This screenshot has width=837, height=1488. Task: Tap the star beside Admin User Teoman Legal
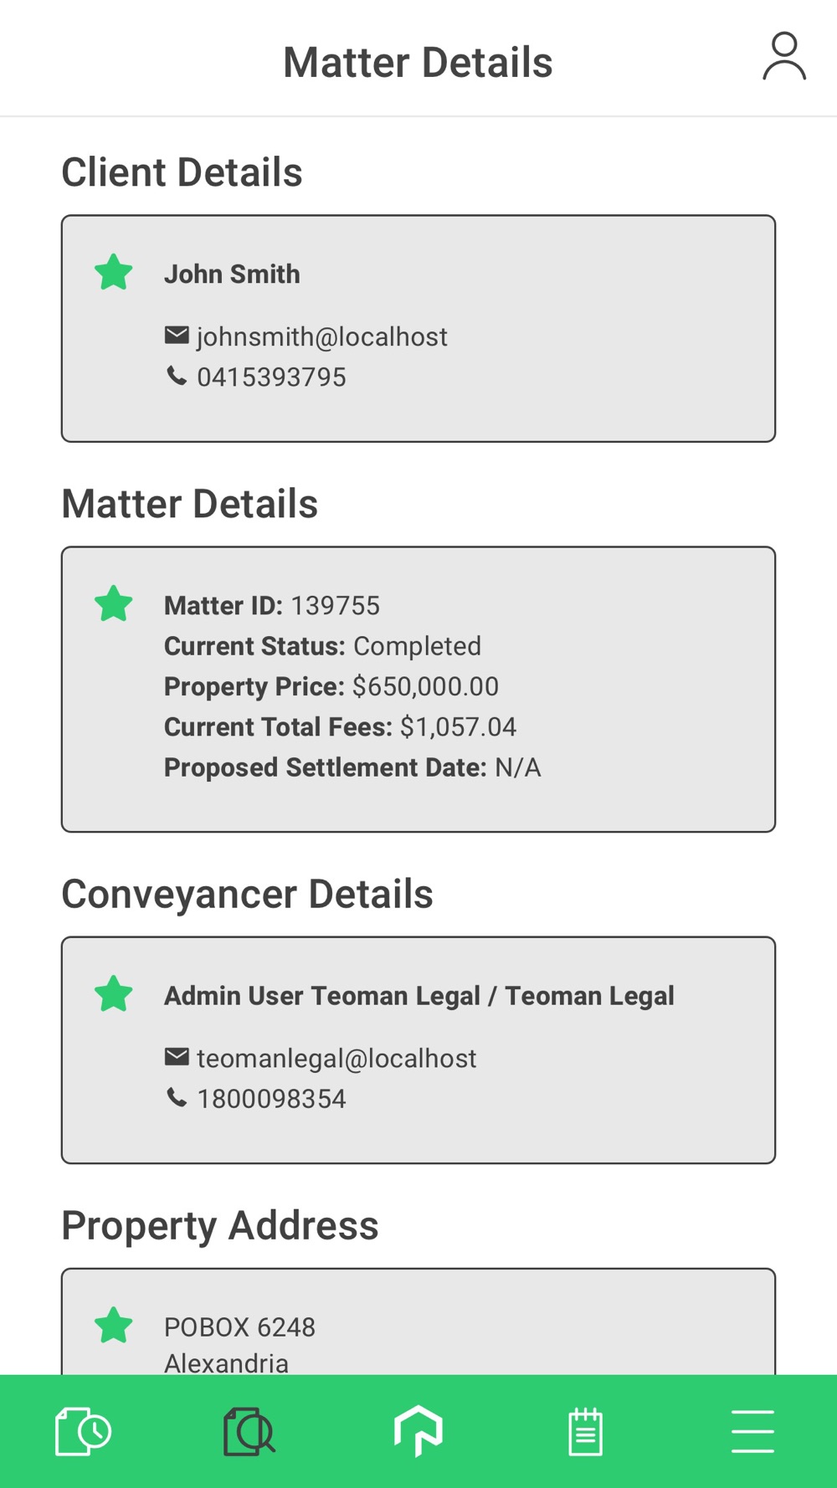[114, 994]
